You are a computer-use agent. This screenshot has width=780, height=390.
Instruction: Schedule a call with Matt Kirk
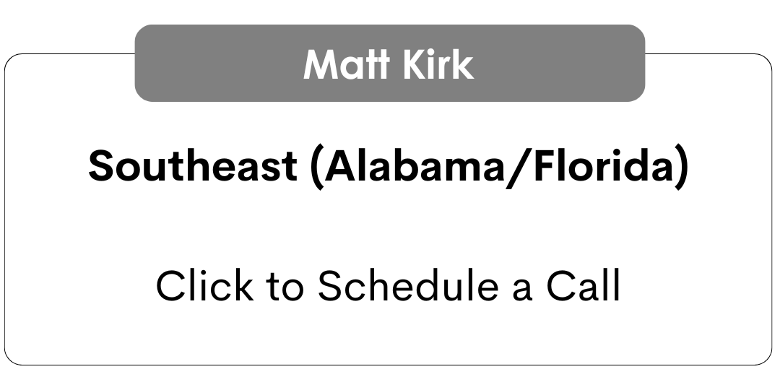(388, 285)
